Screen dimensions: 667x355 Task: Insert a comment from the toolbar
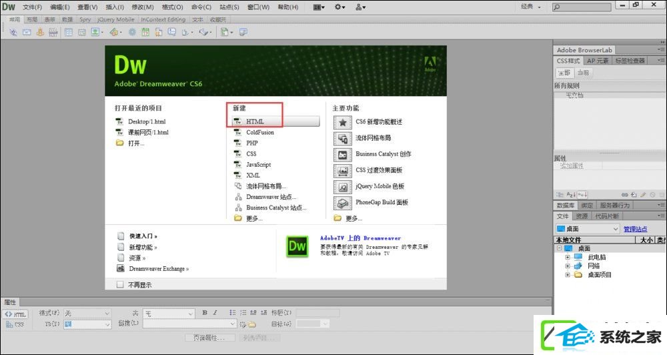(x=172, y=32)
